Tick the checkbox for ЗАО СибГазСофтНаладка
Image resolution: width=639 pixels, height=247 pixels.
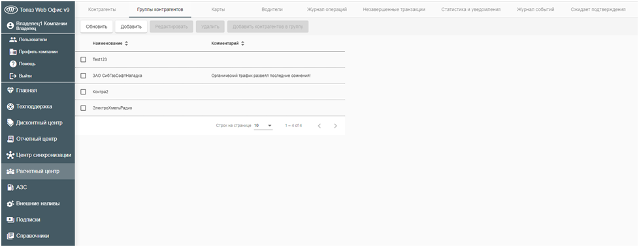pos(84,76)
